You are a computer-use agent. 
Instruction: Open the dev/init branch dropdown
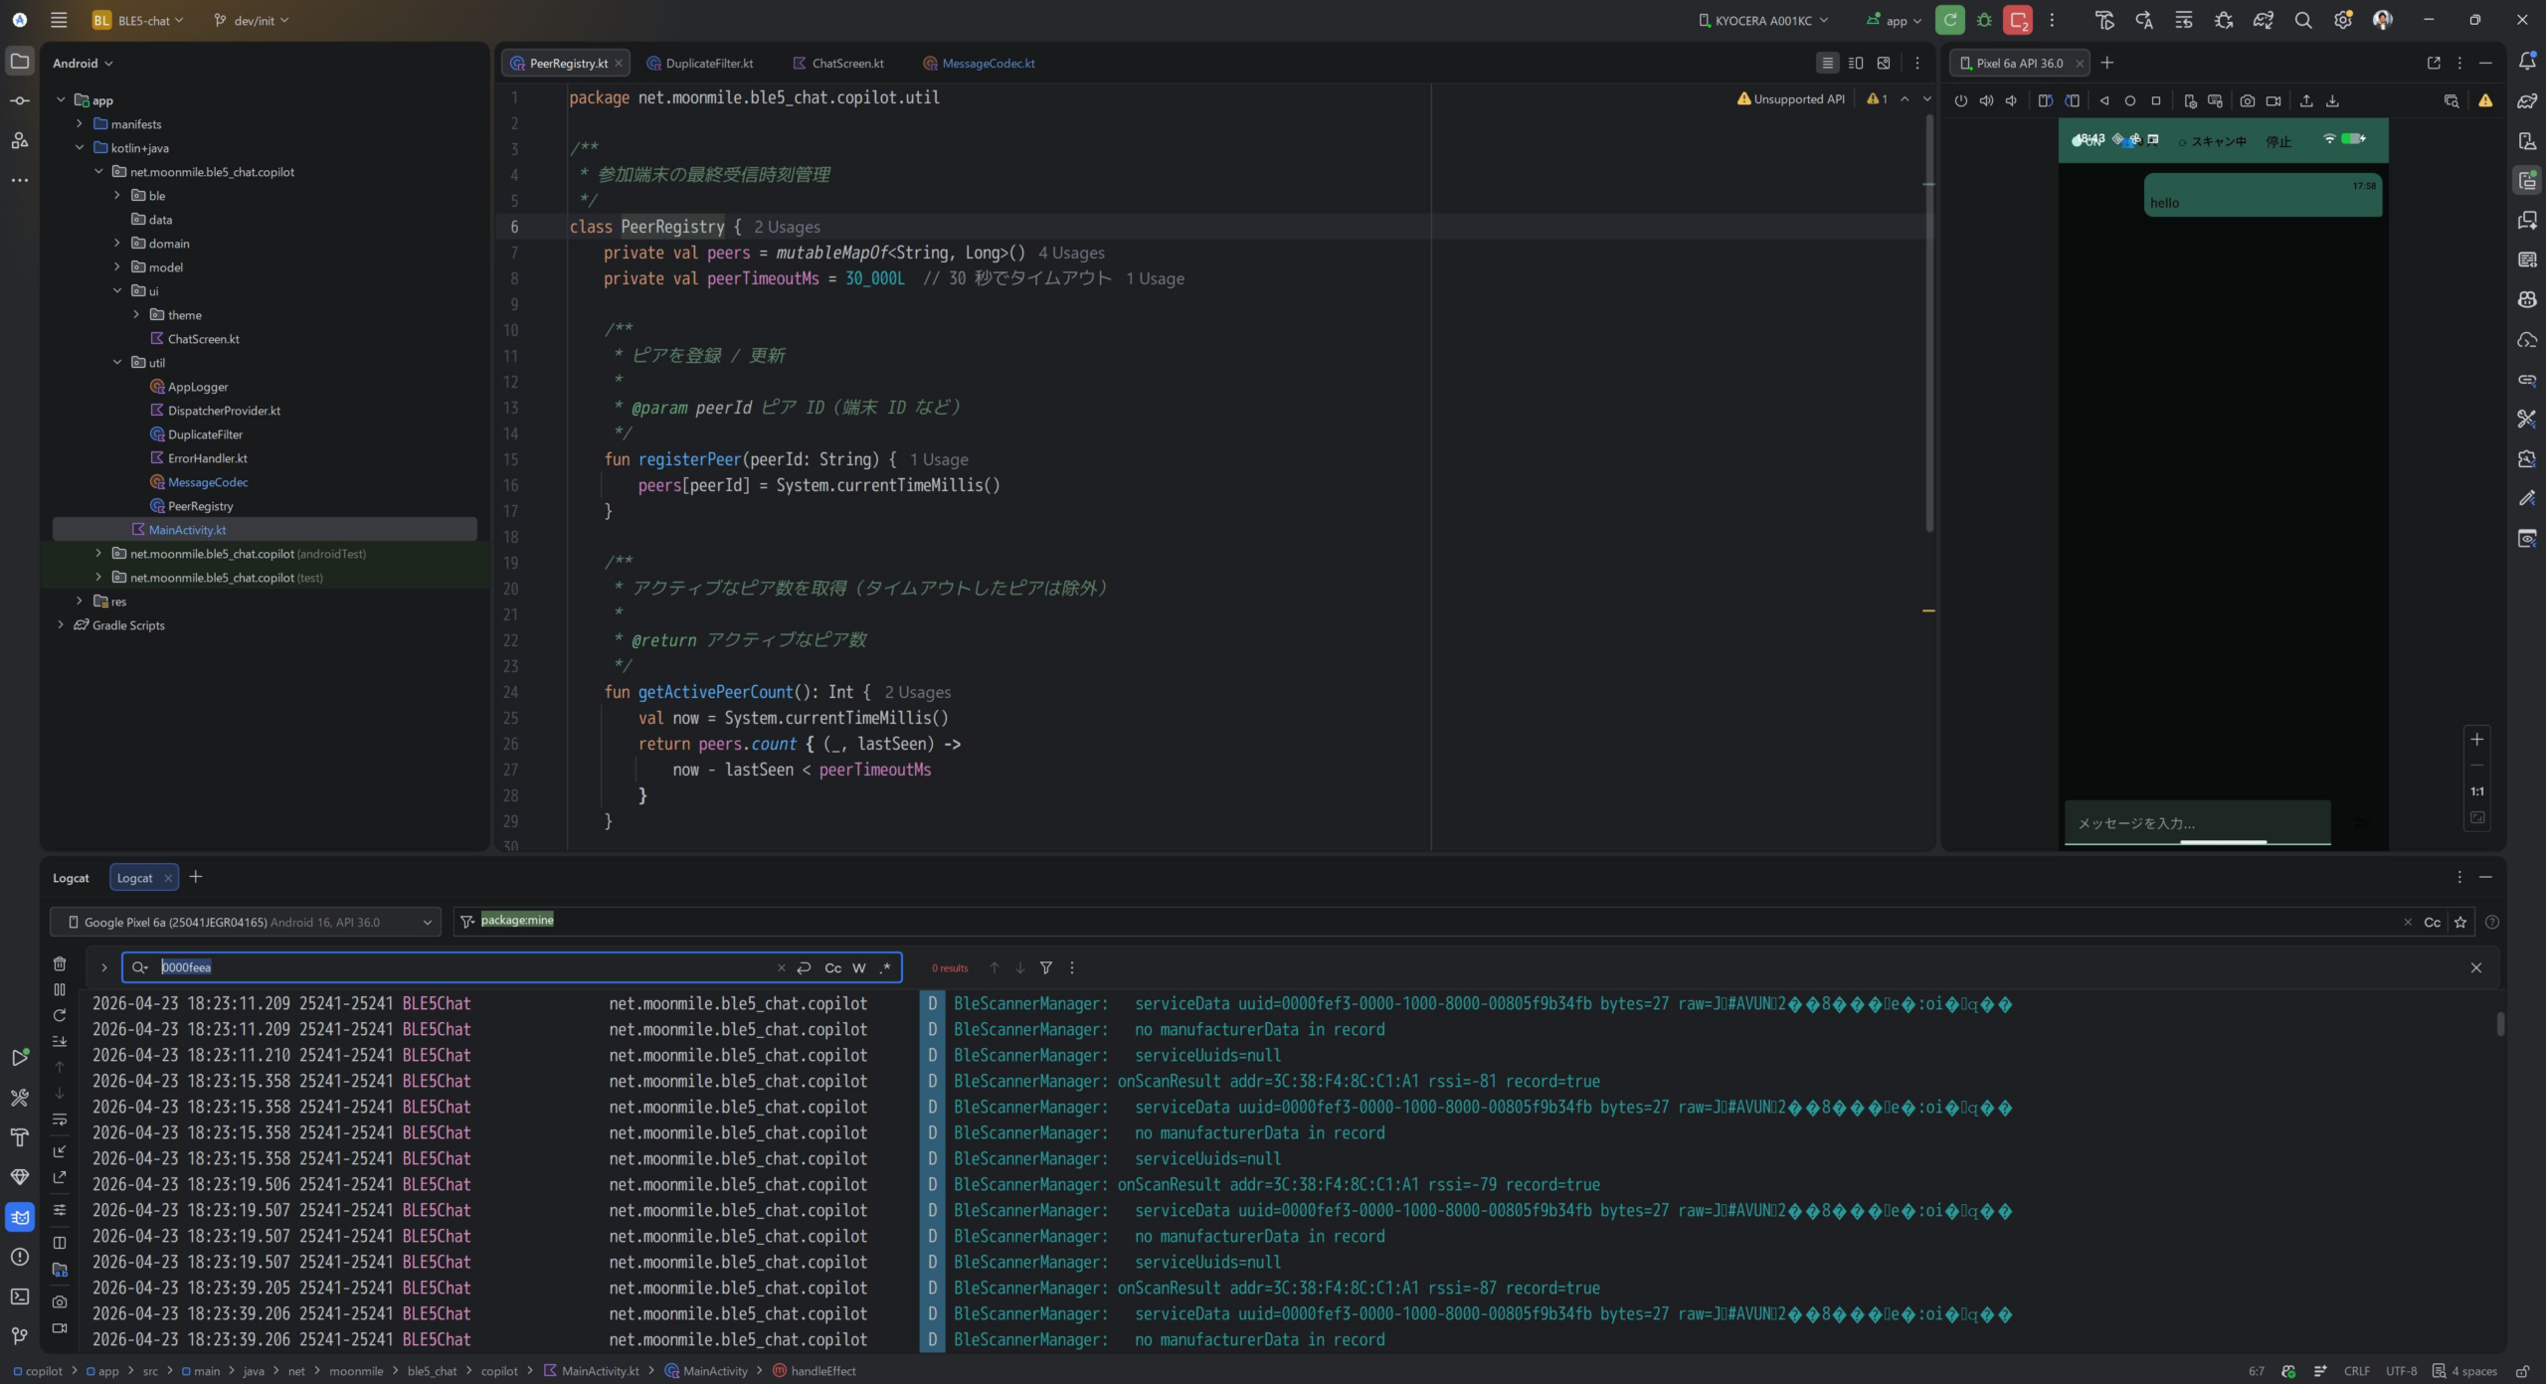252,20
